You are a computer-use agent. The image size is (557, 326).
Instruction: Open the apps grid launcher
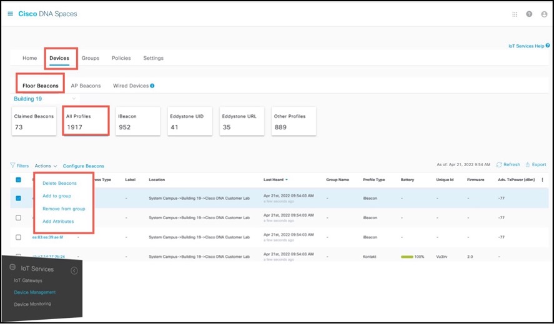pos(514,14)
